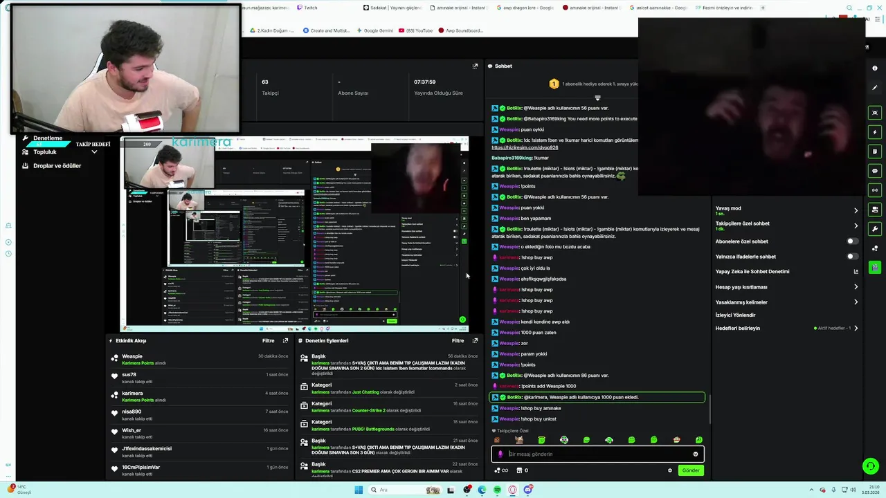Click the purple microphone identity badge
886x498 pixels.
pyautogui.click(x=500, y=454)
